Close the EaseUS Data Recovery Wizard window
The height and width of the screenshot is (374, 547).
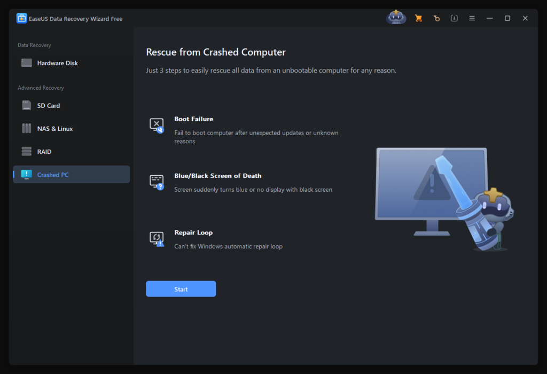[x=525, y=18]
